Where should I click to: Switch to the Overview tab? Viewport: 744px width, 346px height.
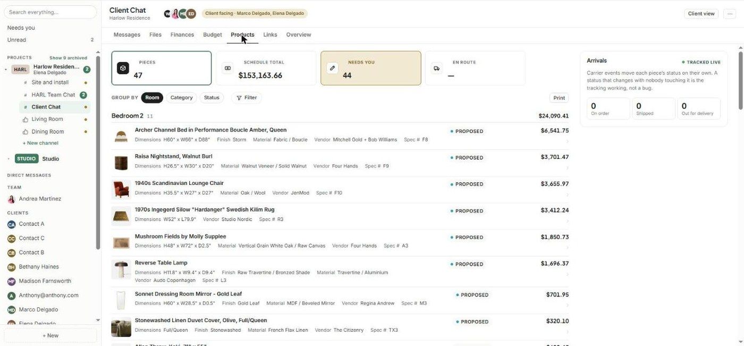click(x=299, y=35)
